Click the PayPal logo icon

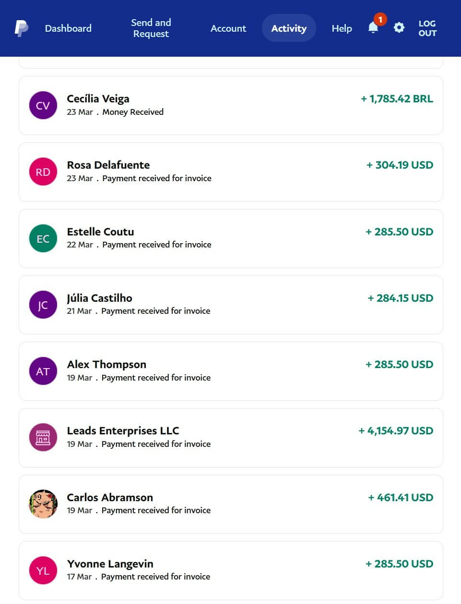[x=21, y=28]
